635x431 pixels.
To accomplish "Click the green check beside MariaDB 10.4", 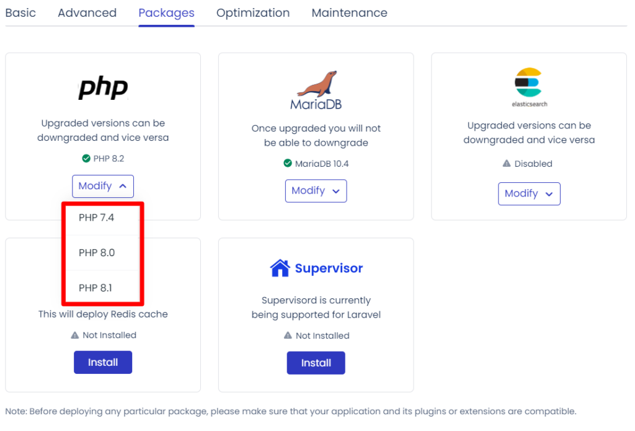I will point(288,163).
